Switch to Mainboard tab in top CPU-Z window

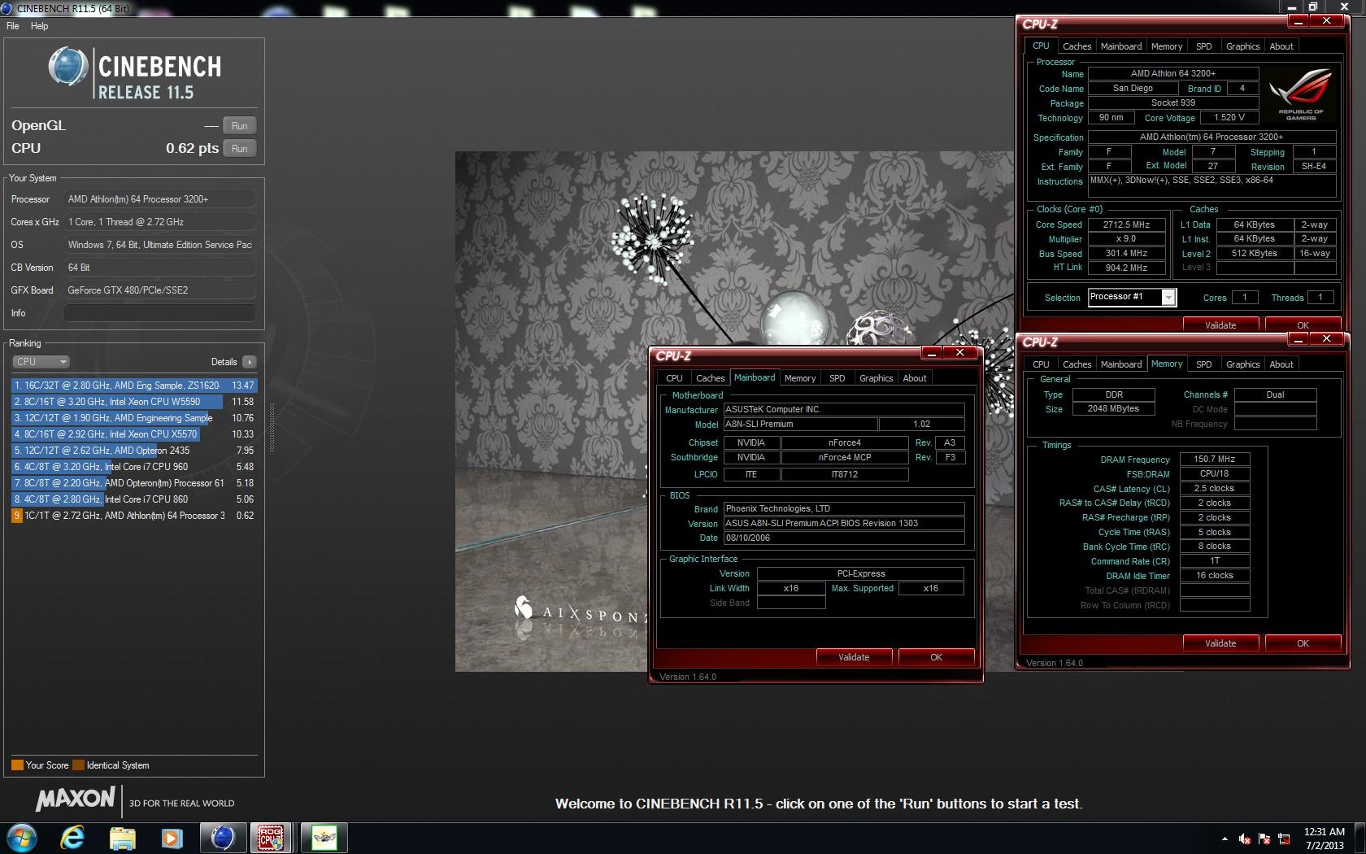tap(1121, 46)
